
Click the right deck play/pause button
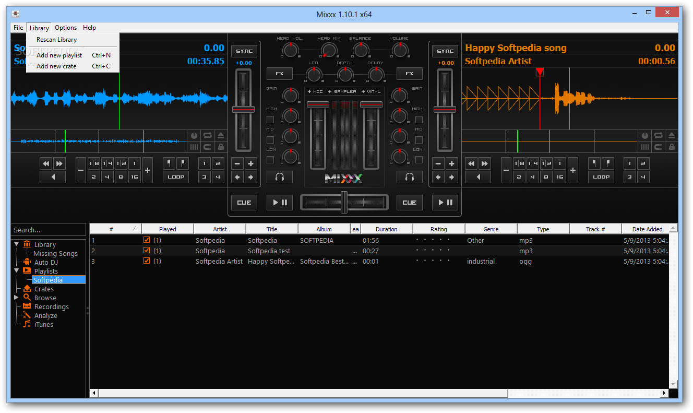coord(445,203)
